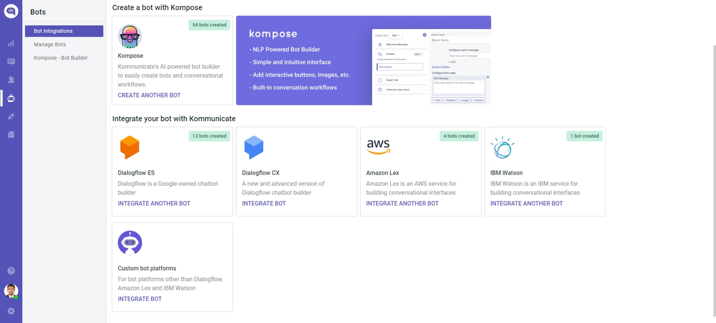Image resolution: width=716 pixels, height=323 pixels.
Task: Click the 'Kompose' card title
Action: 130,56
